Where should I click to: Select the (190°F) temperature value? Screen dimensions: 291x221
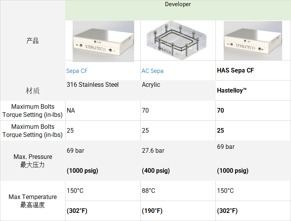click(x=152, y=211)
